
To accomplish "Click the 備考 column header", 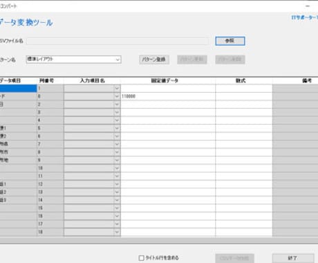I will click(x=307, y=81).
